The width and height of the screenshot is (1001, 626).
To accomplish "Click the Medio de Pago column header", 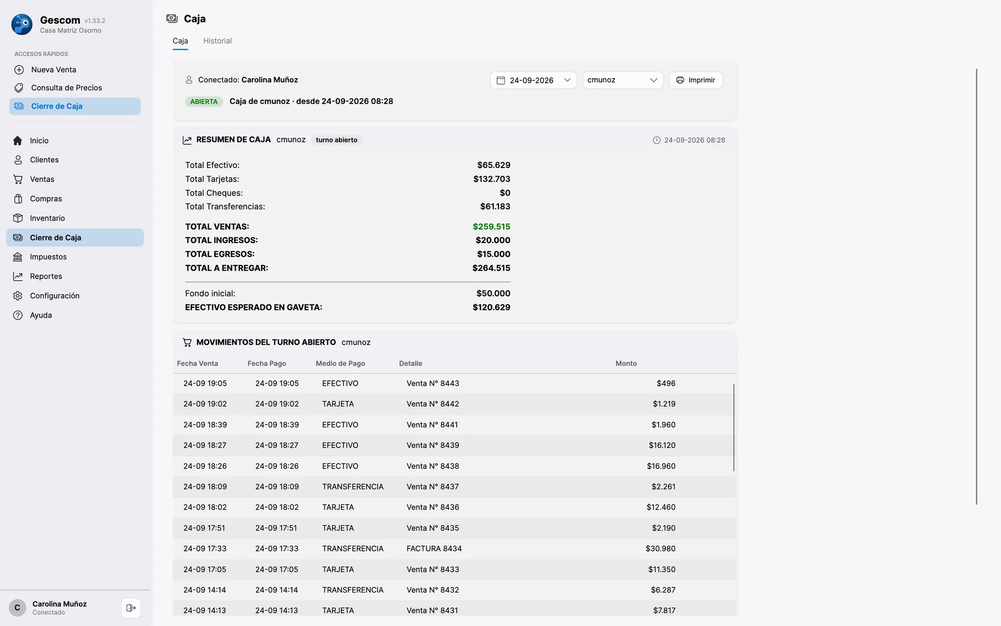I will 340,364.
